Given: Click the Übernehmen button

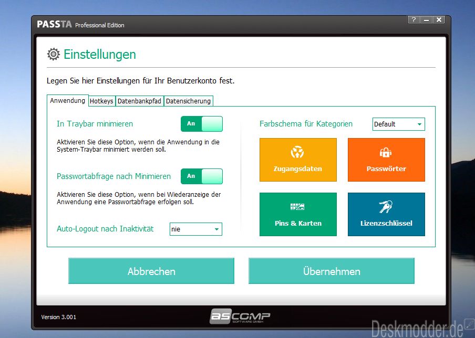Looking at the screenshot, I should (332, 271).
